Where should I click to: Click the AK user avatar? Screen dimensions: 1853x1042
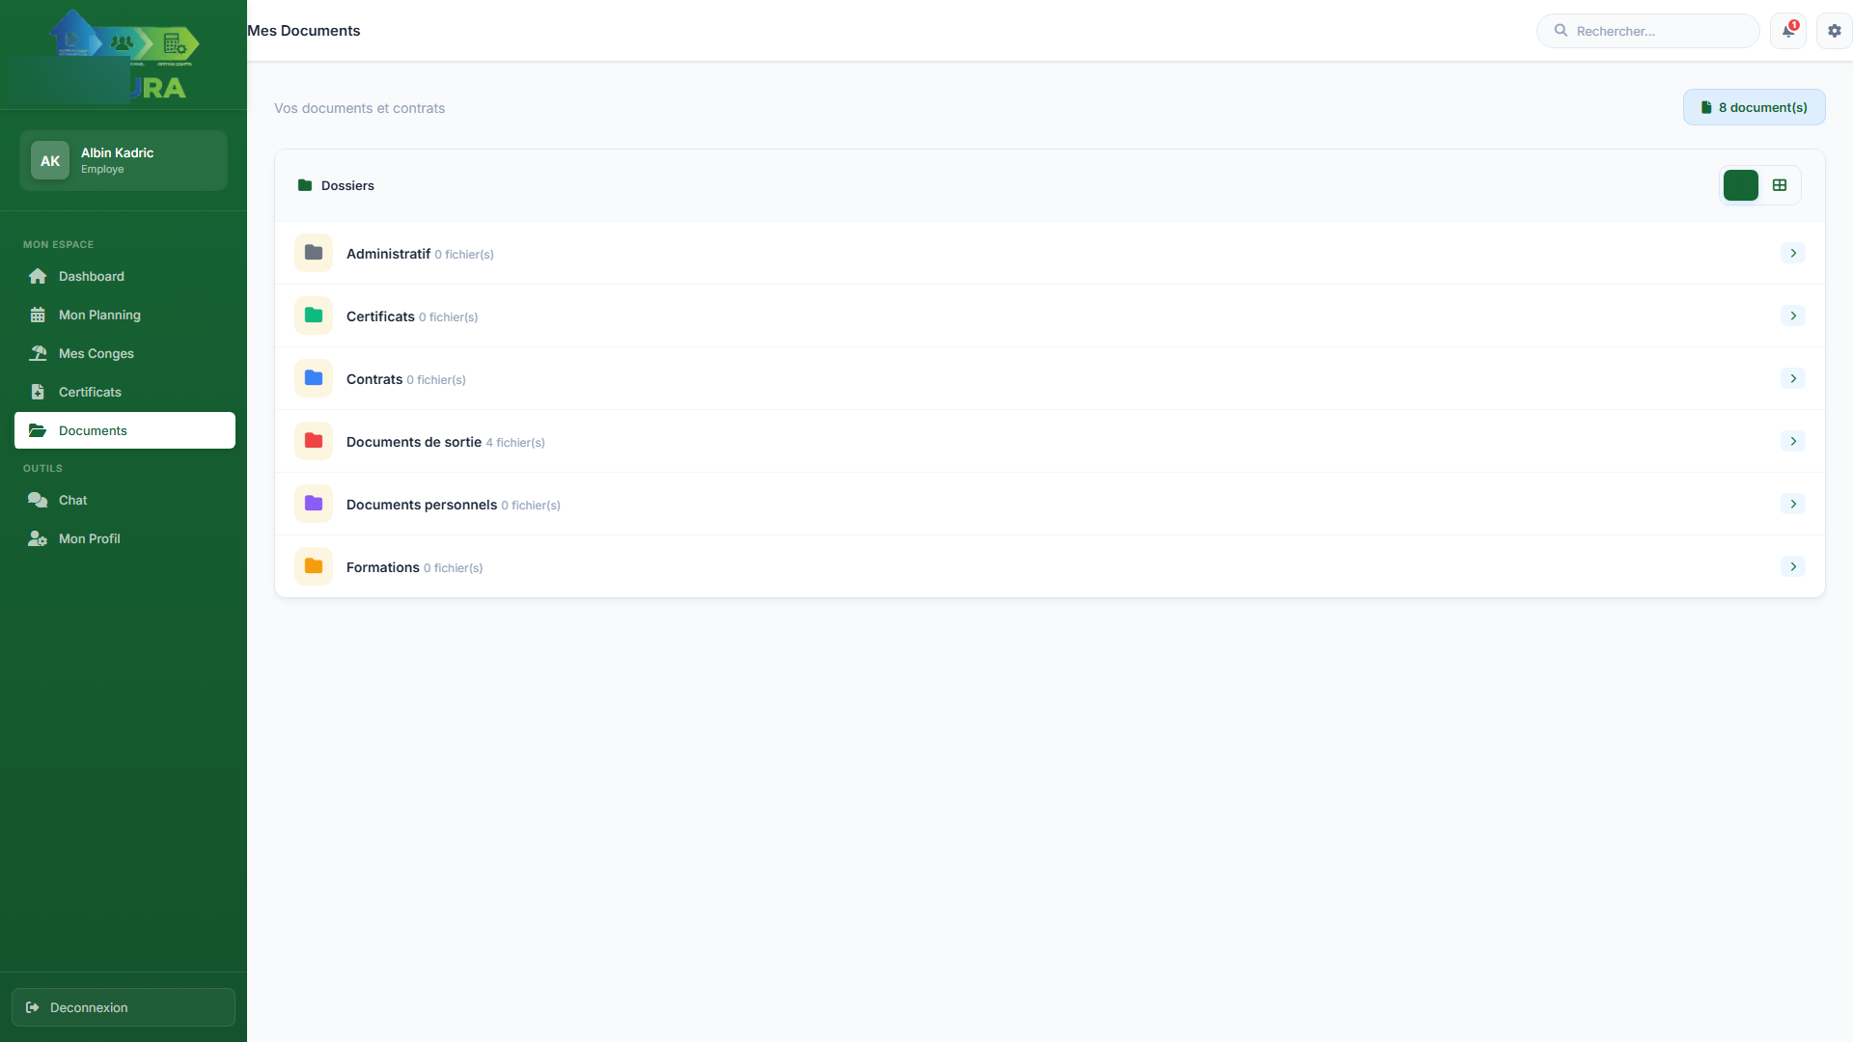coord(50,161)
